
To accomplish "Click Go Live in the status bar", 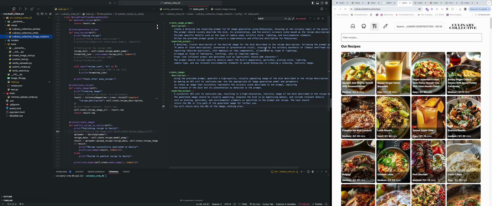I will pyautogui.click(x=255, y=204).
